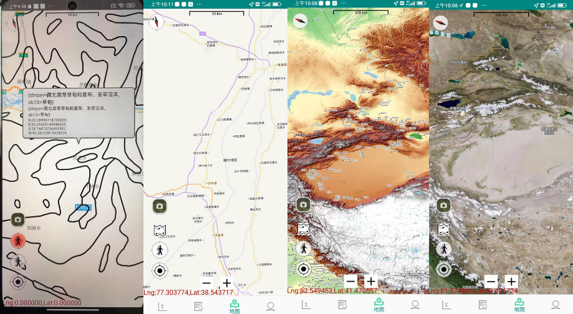Toggle the walking-track button on the street map
The width and height of the screenshot is (573, 314).
[x=160, y=250]
